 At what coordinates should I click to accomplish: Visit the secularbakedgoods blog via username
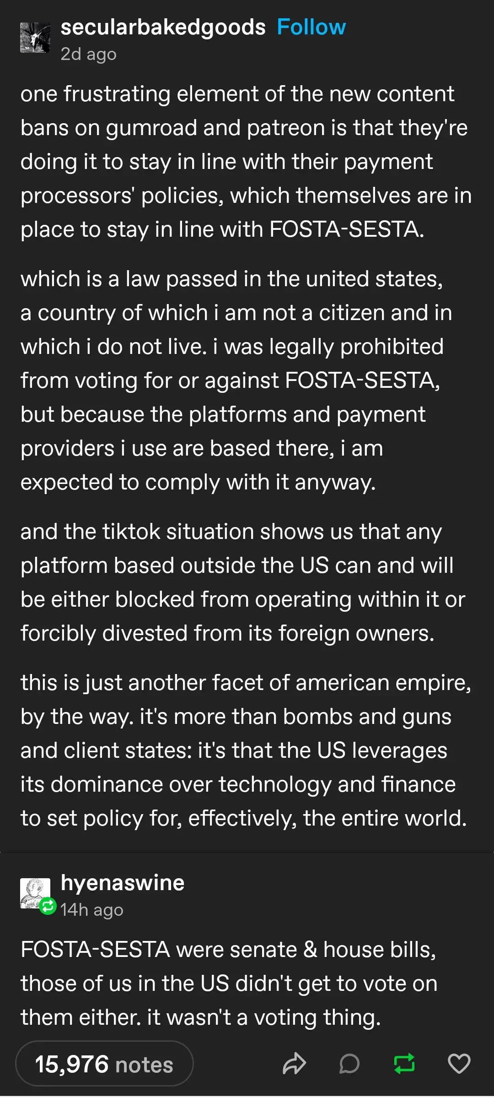pos(163,27)
